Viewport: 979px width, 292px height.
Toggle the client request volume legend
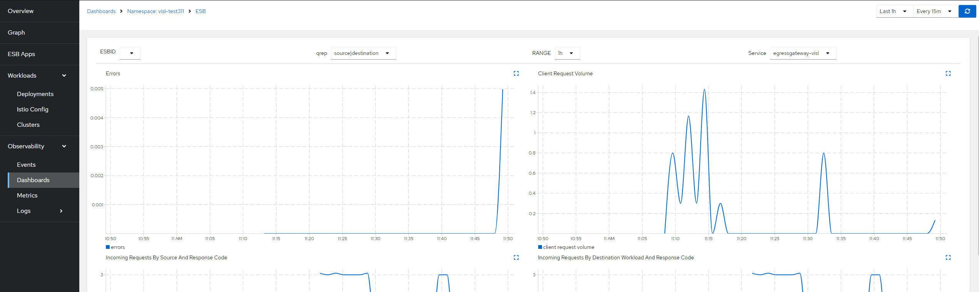click(566, 247)
